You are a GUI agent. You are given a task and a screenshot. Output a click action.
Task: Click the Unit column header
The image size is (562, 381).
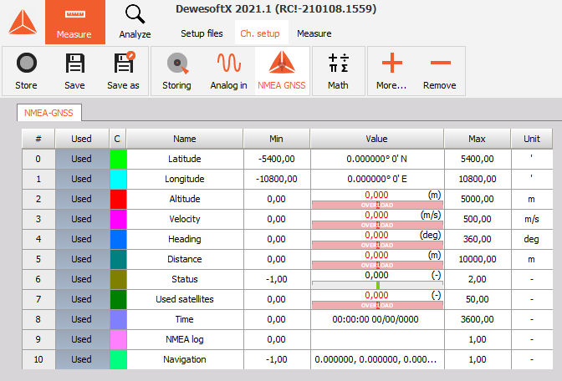[x=532, y=139]
